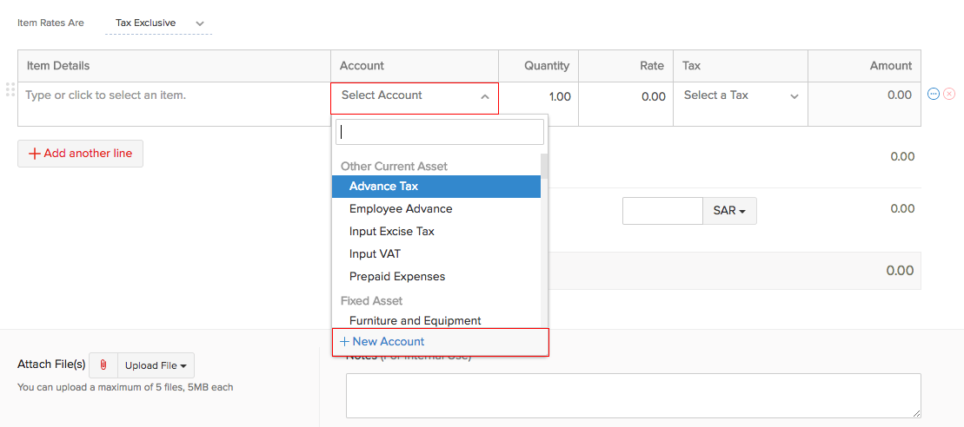Click the row drag handle icon
Screen dimensions: 964x427
pyautogui.click(x=10, y=89)
